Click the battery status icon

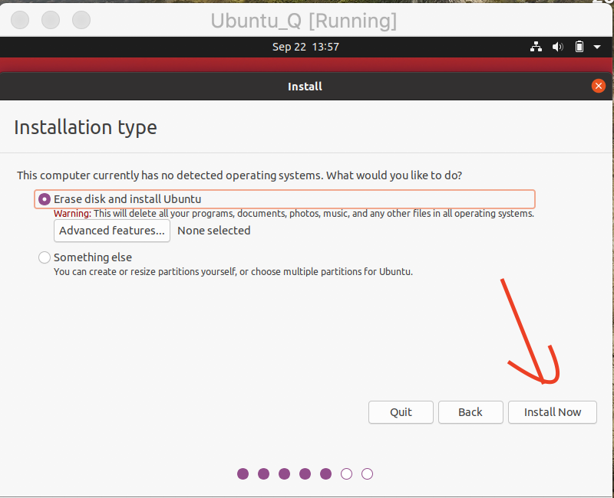point(579,47)
